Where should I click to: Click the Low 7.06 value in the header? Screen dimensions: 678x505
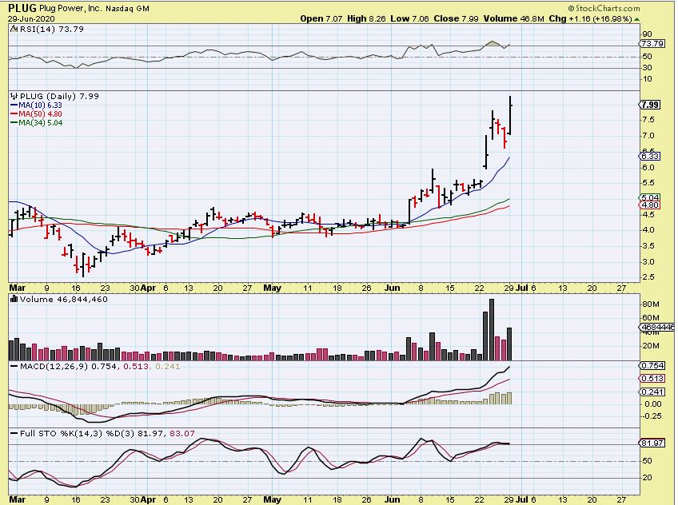(409, 18)
